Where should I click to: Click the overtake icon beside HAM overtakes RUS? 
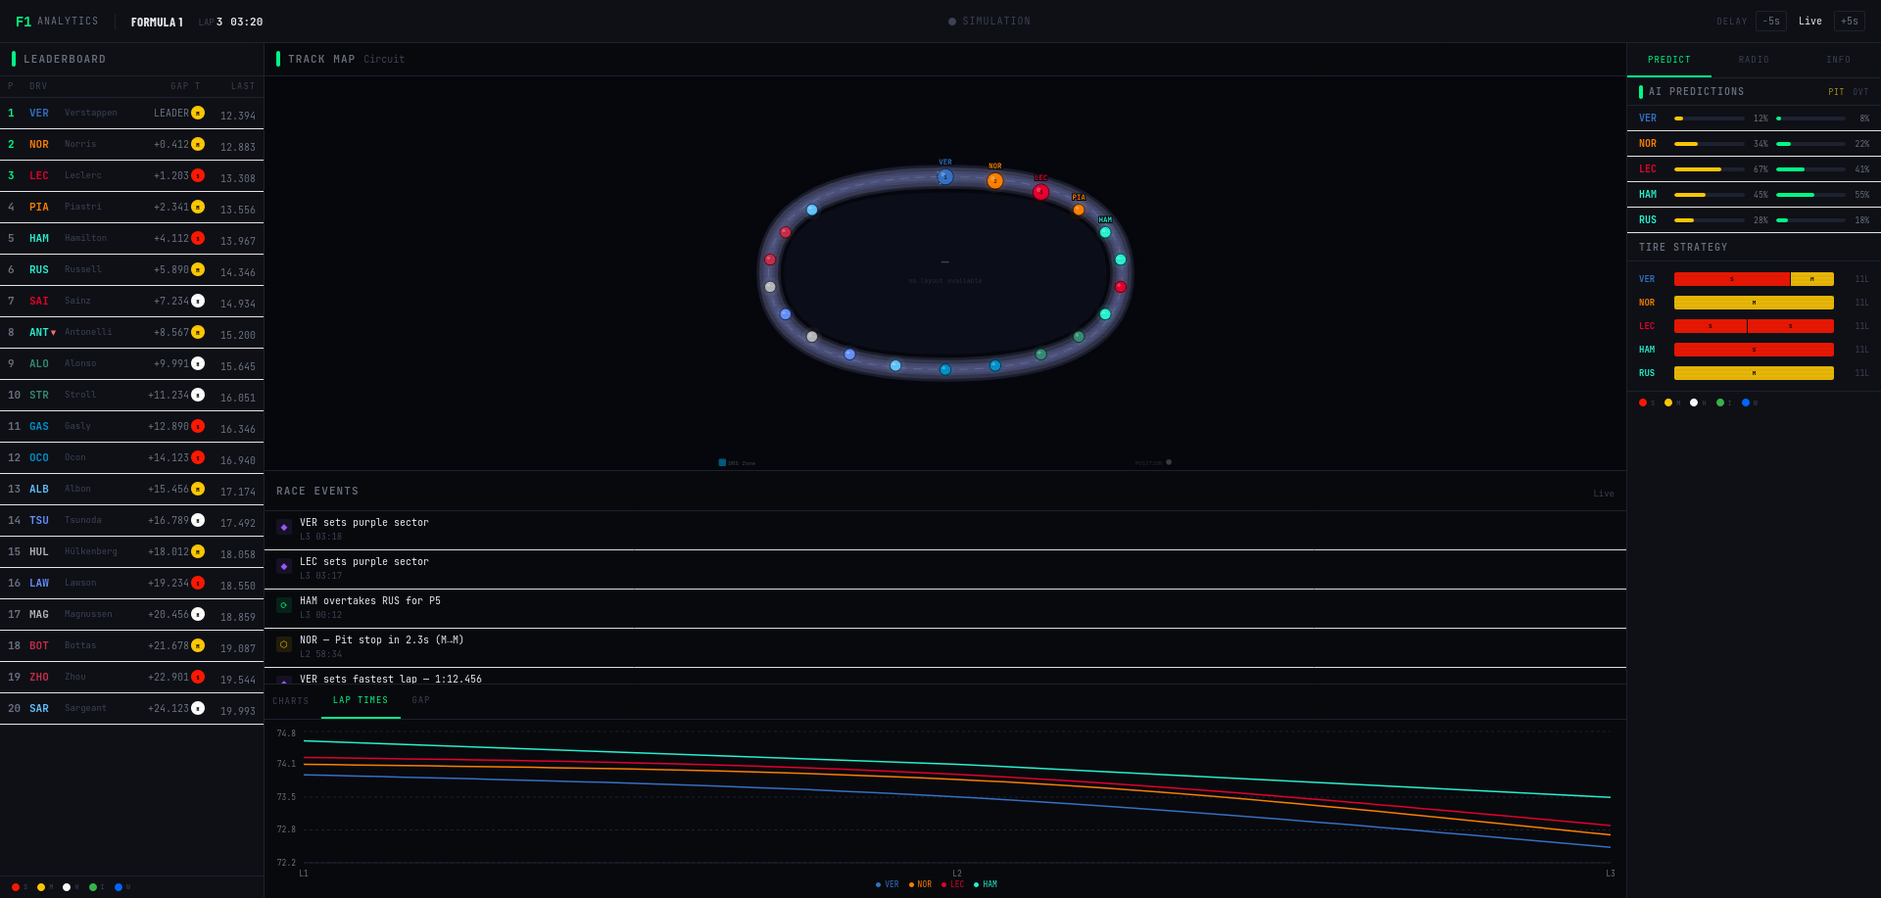(284, 605)
